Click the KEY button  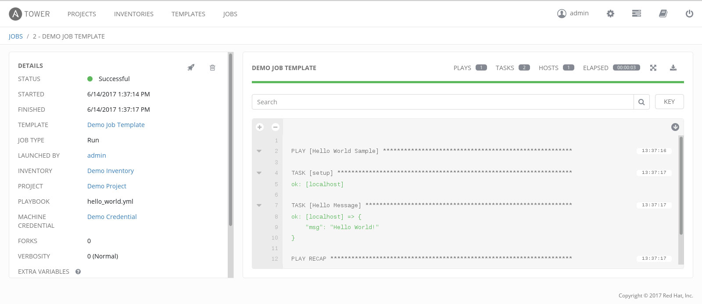click(669, 102)
